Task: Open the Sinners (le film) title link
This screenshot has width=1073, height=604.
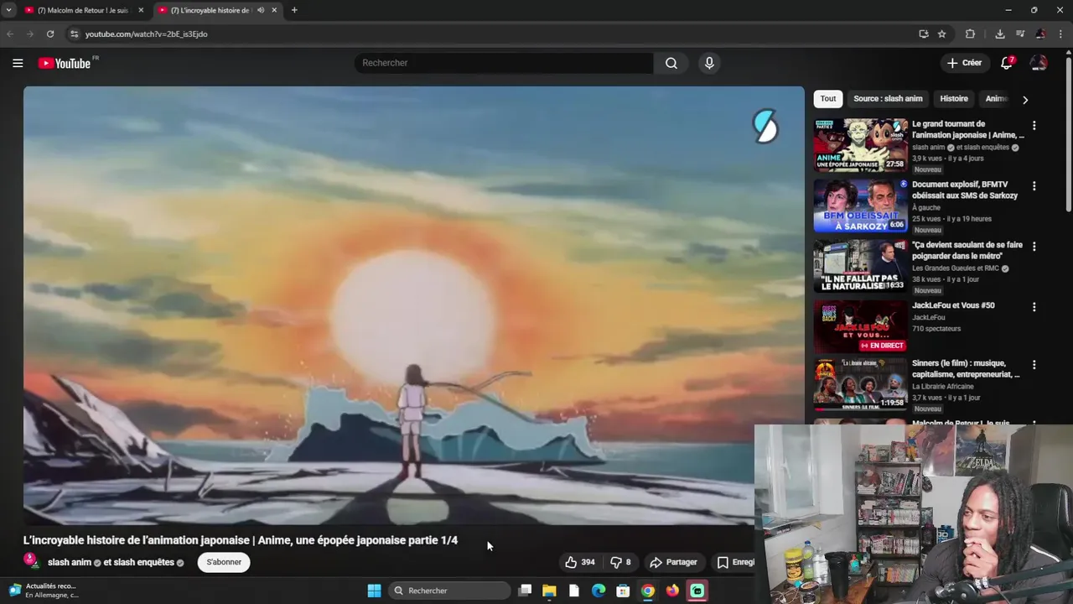Action: (x=966, y=368)
